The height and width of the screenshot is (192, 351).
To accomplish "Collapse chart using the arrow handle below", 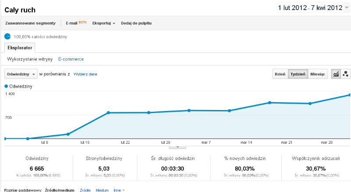I will pyautogui.click(x=178, y=147).
